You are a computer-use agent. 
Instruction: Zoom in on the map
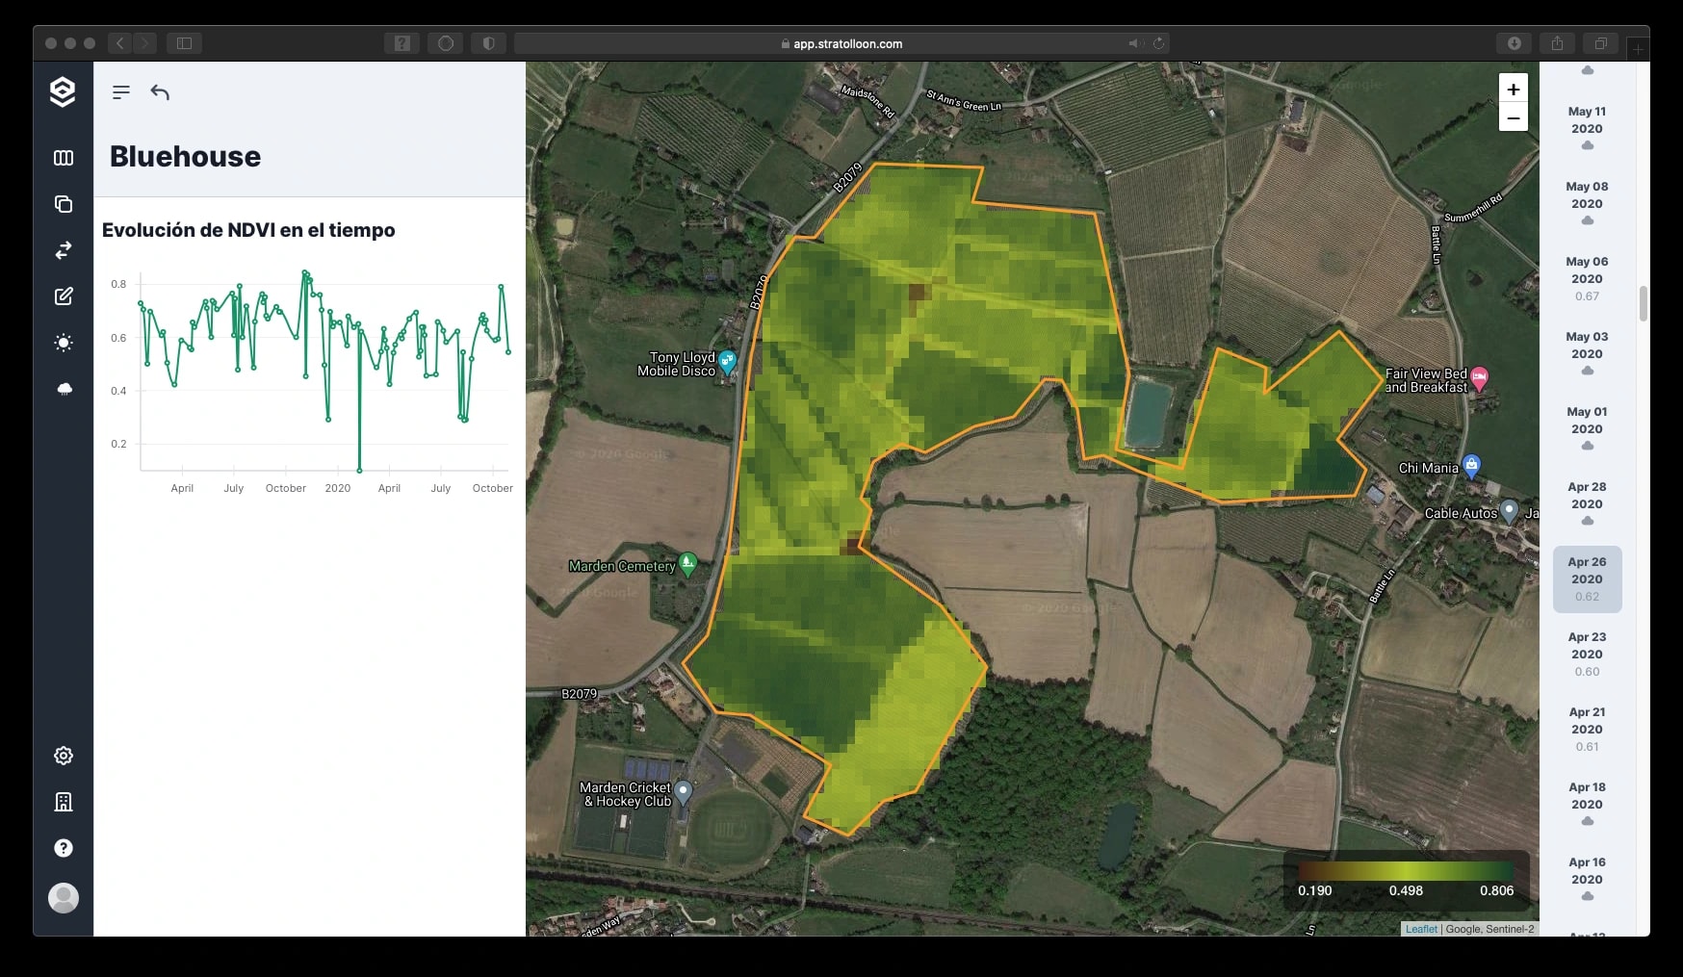(x=1514, y=89)
